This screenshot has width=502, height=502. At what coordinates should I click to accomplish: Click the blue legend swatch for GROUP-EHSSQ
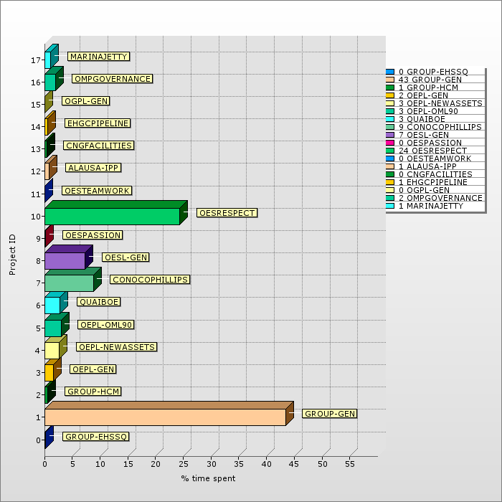point(390,72)
